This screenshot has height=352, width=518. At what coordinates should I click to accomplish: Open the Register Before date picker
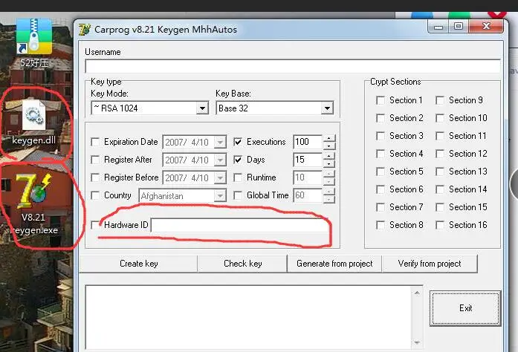tap(220, 178)
